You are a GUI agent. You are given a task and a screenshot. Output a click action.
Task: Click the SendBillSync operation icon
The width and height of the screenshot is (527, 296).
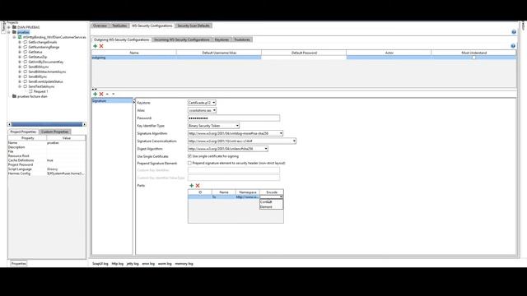[x=26, y=76]
